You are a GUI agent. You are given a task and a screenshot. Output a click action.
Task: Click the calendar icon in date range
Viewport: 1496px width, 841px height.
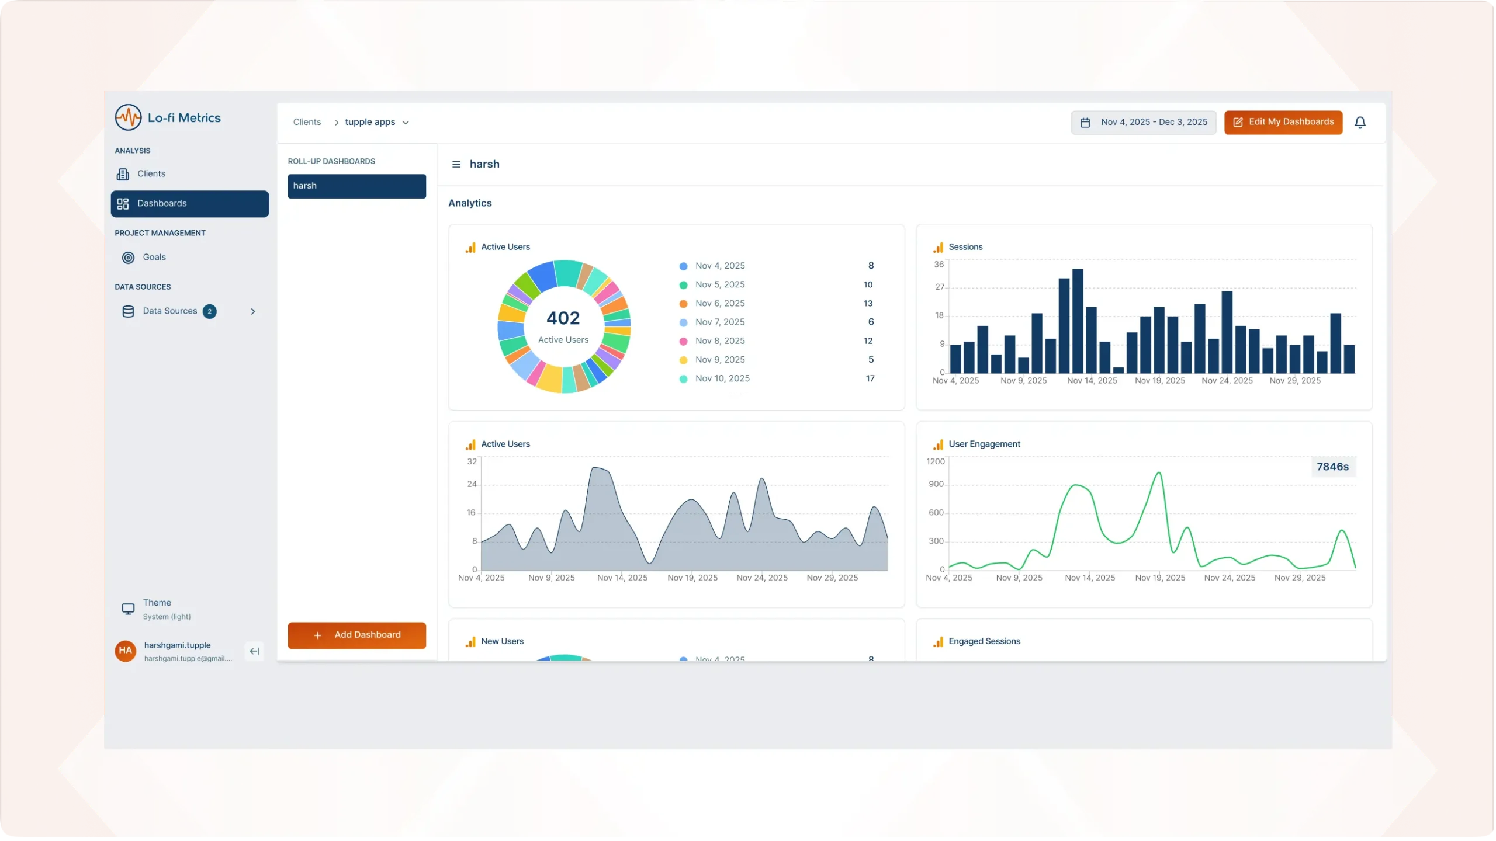point(1085,123)
